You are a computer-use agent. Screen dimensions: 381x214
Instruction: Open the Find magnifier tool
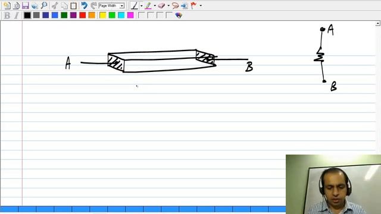44,5
